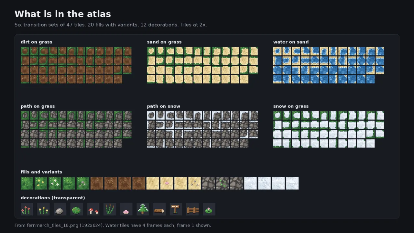The width and height of the screenshot is (414, 233).
Task: Select the fallen log decoration
Action: coord(159,209)
